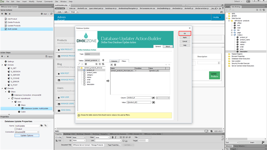Screen dimensions: 267x150
Task: Click the Bold formatting icon in Properties
Action: pos(113,137)
